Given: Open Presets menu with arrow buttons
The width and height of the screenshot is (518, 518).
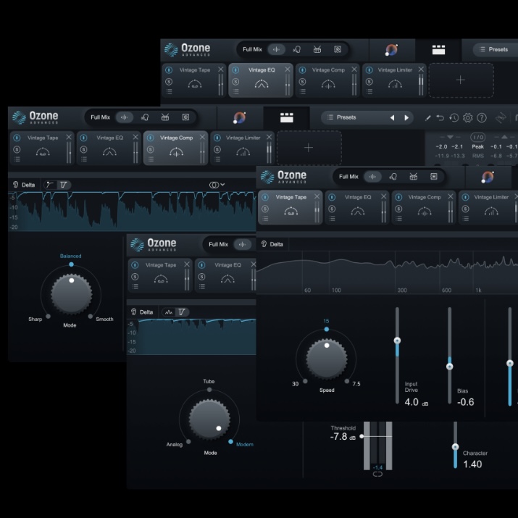Looking at the screenshot, I should [346, 117].
